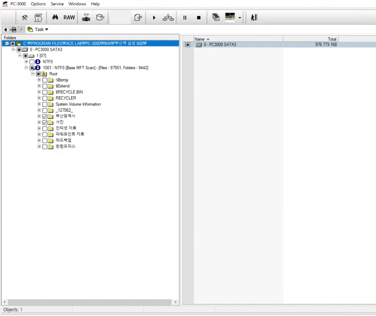Uncheck the 부산광역시 folder checkbox
Image resolution: width=376 pixels, height=316 pixels.
(45, 117)
